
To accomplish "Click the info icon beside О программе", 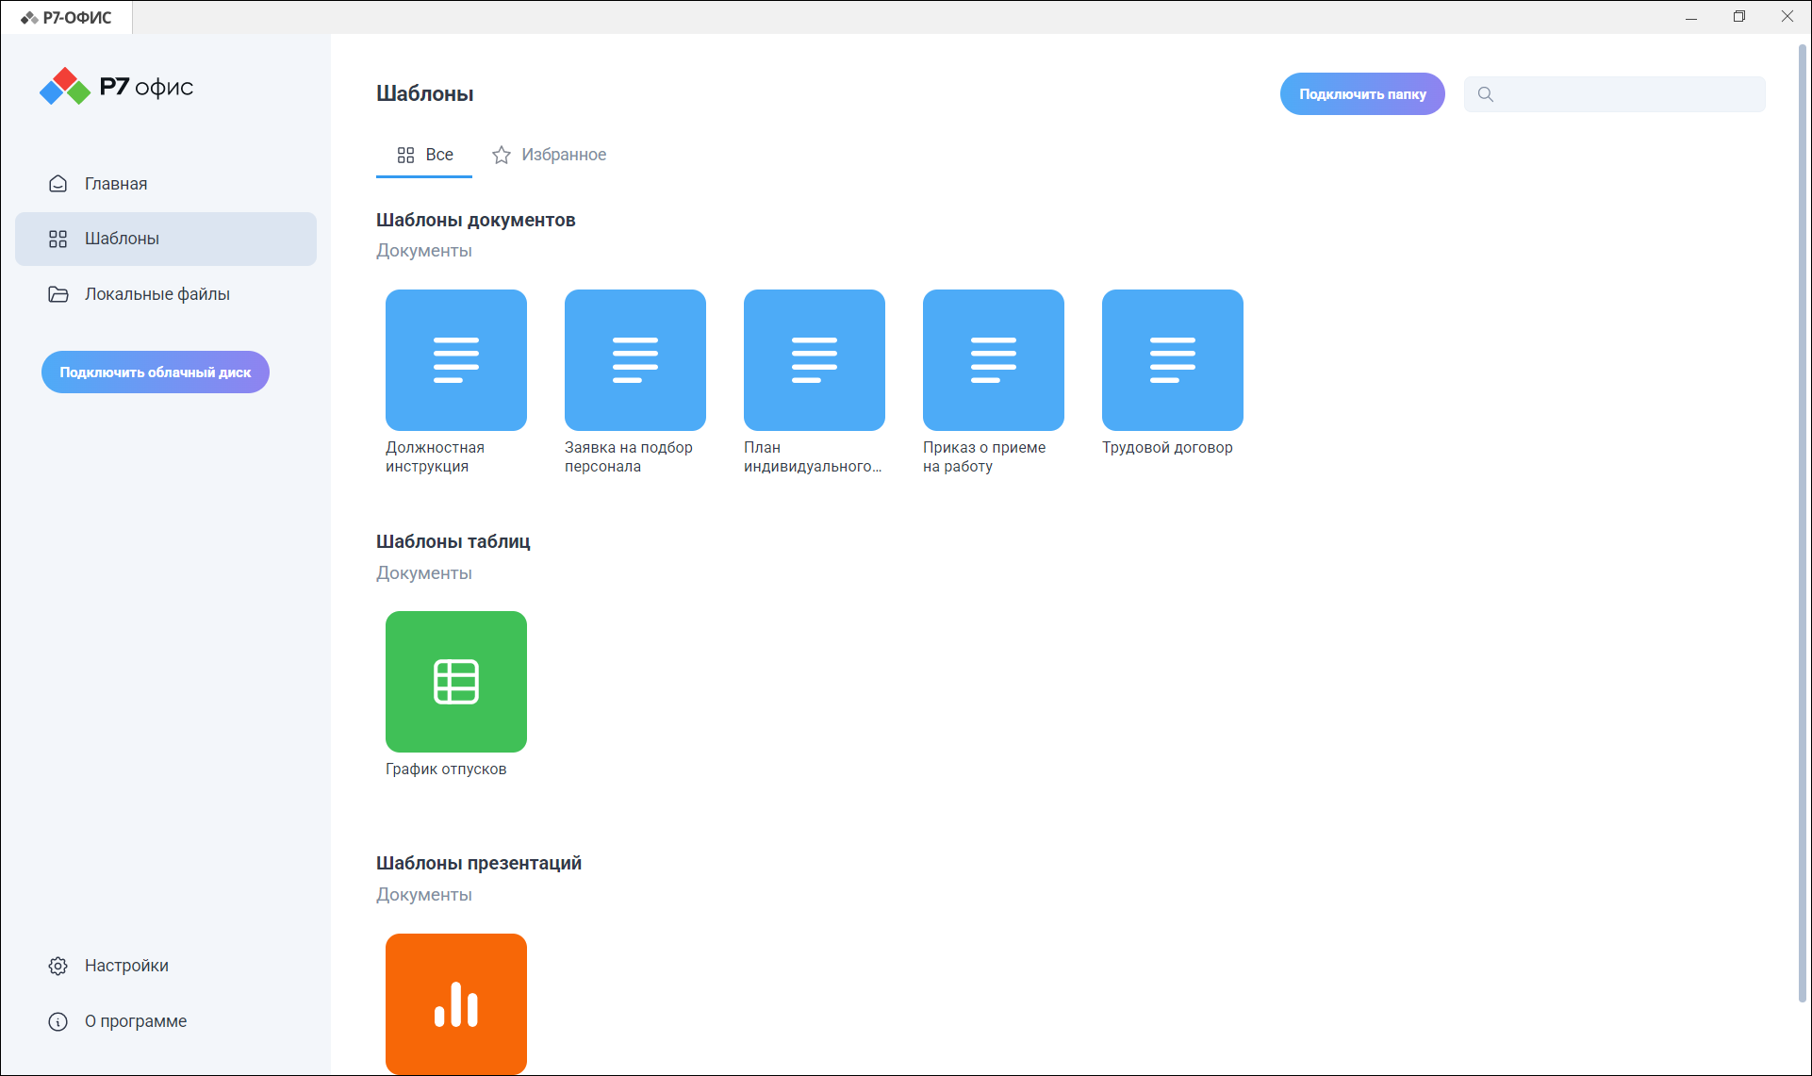I will point(58,1021).
